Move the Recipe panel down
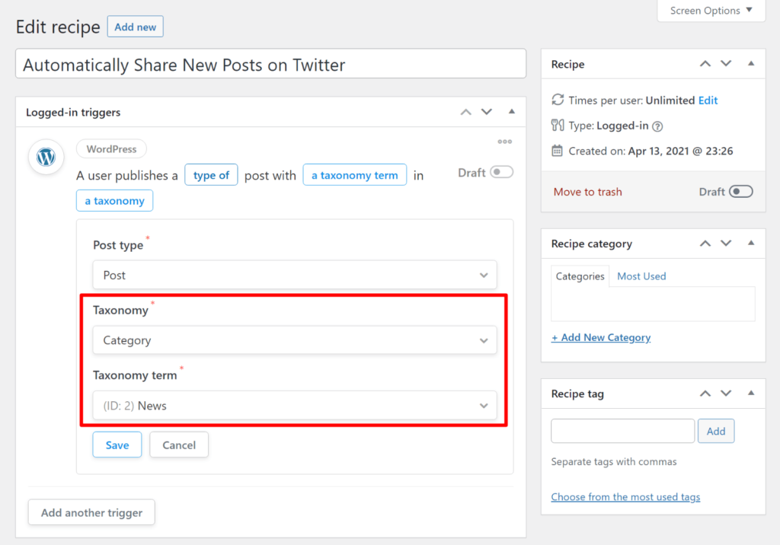Image resolution: width=780 pixels, height=545 pixels. [x=726, y=64]
